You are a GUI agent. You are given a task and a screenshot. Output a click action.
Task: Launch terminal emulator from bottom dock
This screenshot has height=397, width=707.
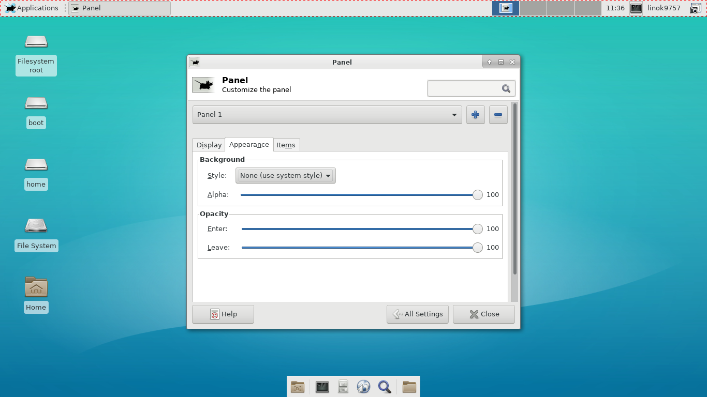tap(322, 387)
